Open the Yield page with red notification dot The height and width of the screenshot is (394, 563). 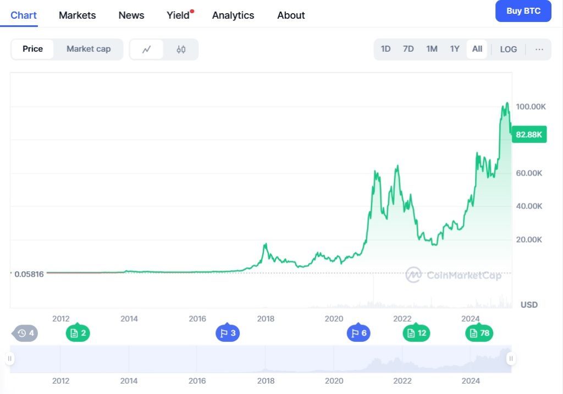pos(177,15)
